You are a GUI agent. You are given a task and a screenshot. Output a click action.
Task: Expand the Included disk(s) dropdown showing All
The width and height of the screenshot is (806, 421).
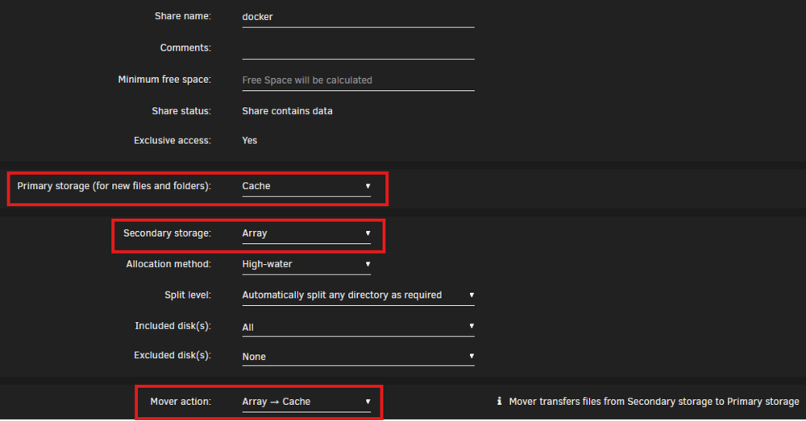359,327
